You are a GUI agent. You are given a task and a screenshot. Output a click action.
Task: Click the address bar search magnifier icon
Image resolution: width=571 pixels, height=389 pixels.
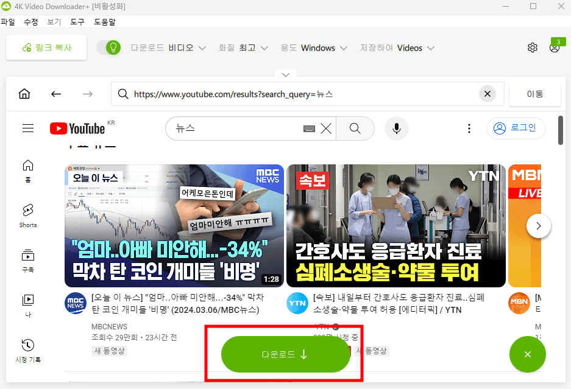[123, 94]
